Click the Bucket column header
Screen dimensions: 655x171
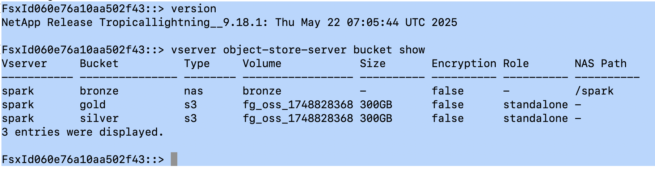click(x=99, y=63)
